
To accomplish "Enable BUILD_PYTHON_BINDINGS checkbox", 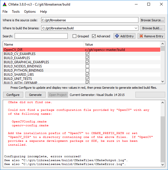I will click(x=87, y=70).
